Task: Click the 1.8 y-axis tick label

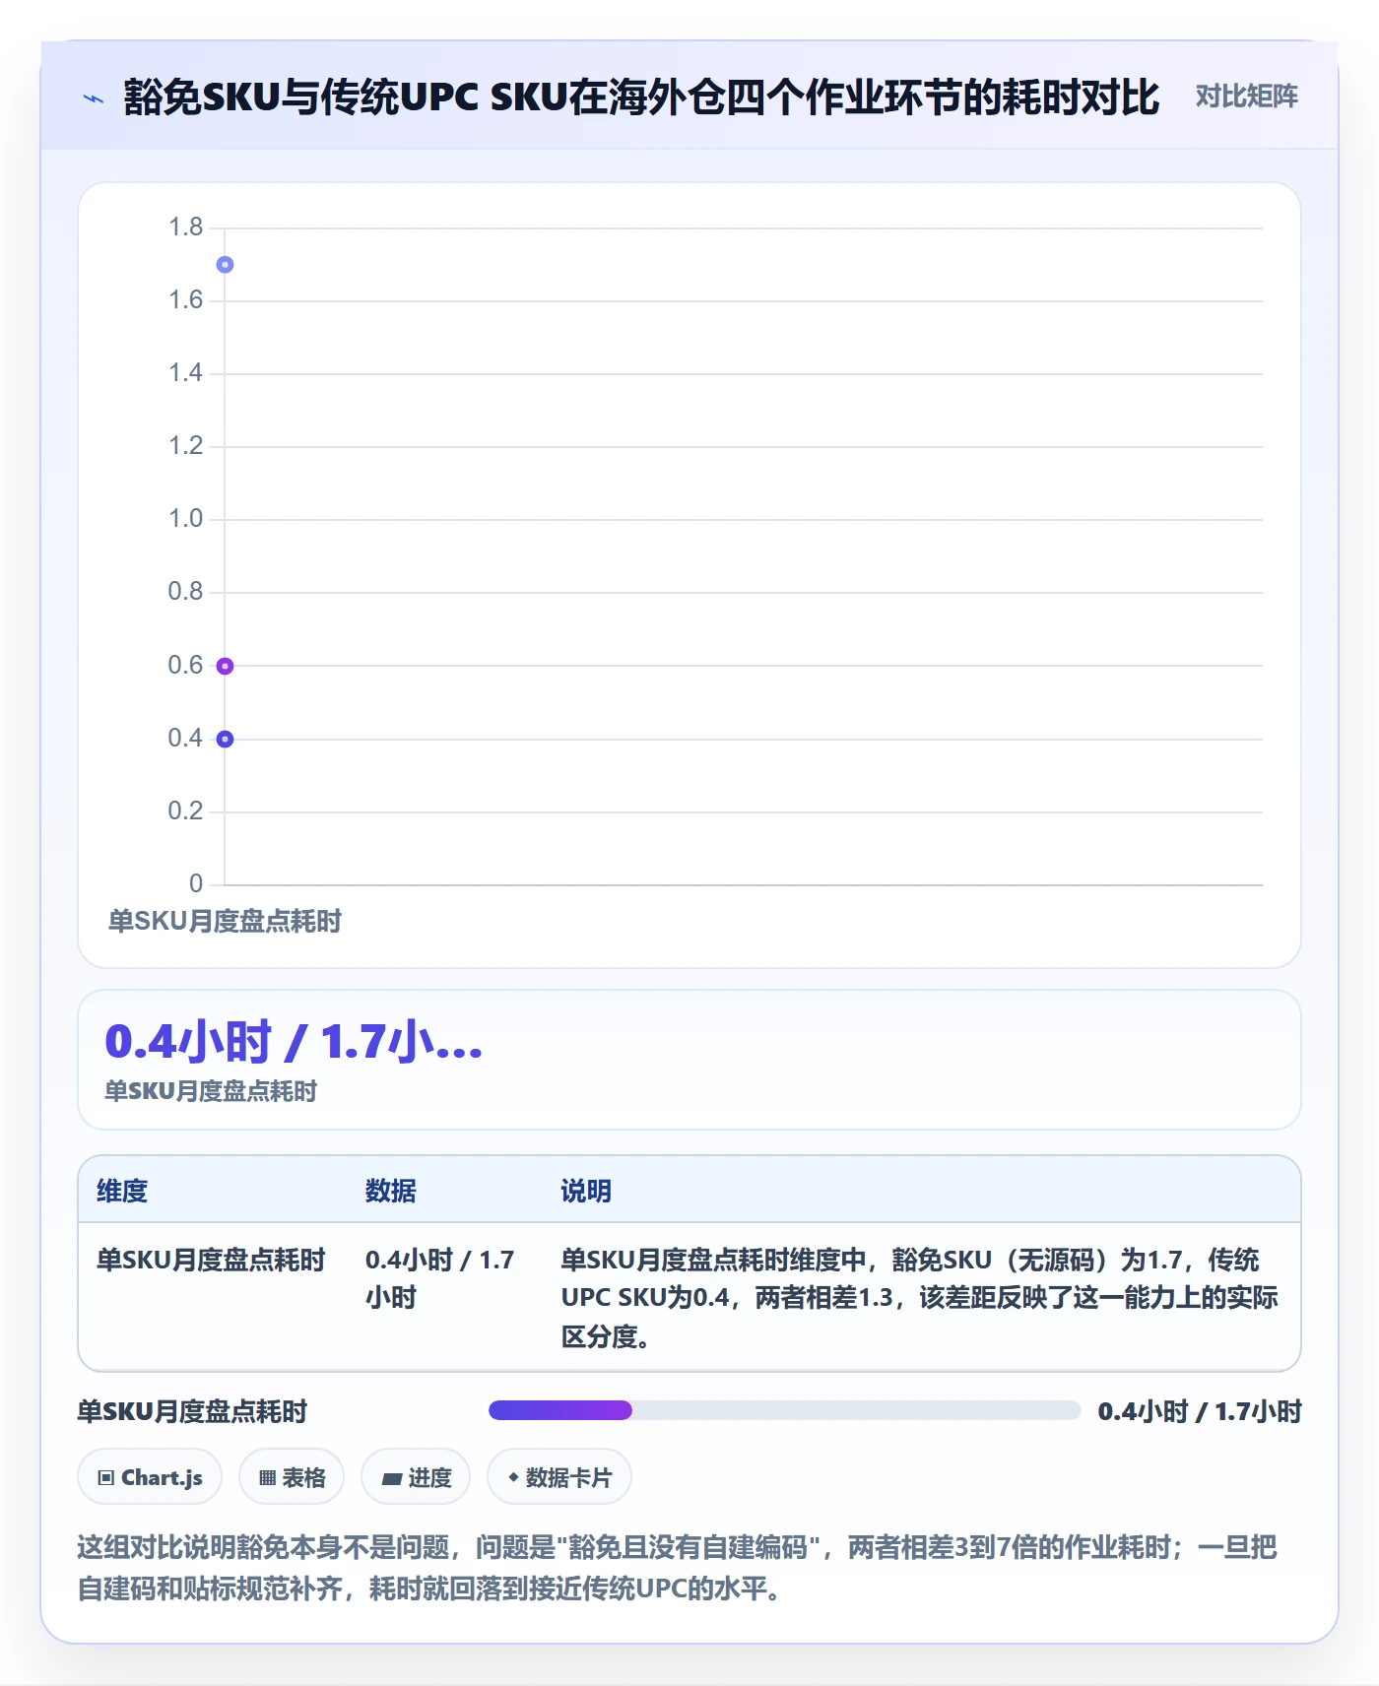Action: coord(185,227)
